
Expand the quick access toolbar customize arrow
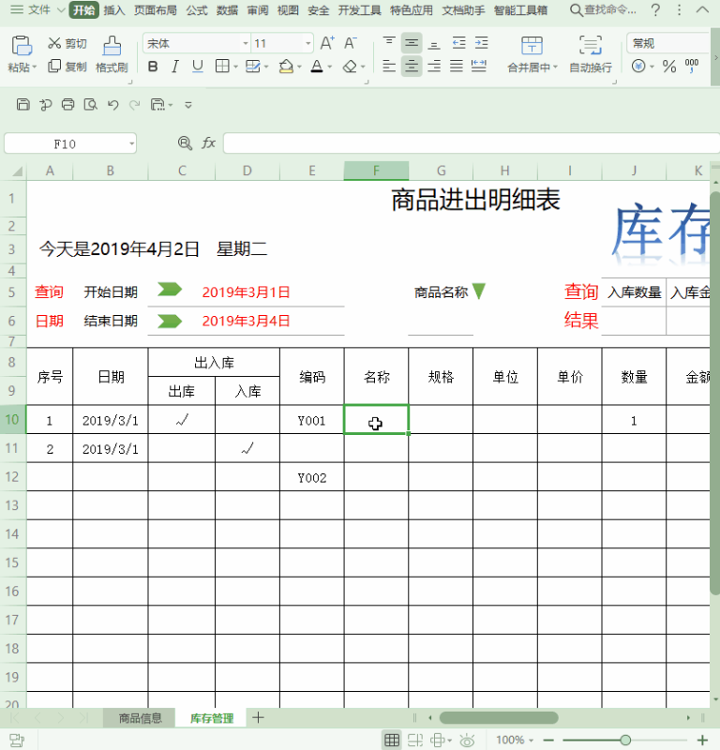188,105
